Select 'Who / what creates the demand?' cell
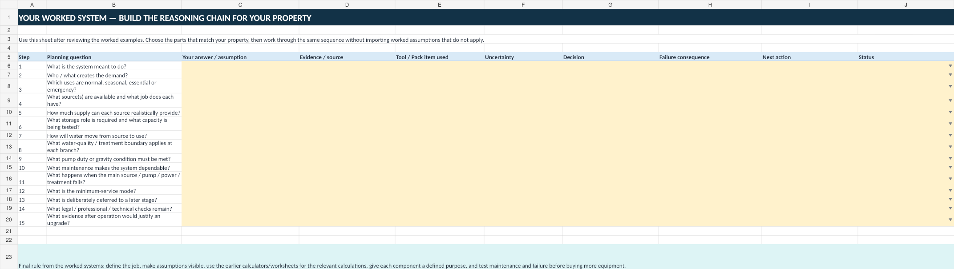954x269 pixels. 114,75
